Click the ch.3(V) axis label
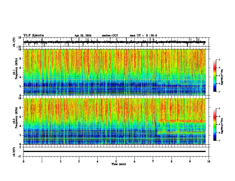This screenshot has height=181, width=235. pyautogui.click(x=14, y=152)
